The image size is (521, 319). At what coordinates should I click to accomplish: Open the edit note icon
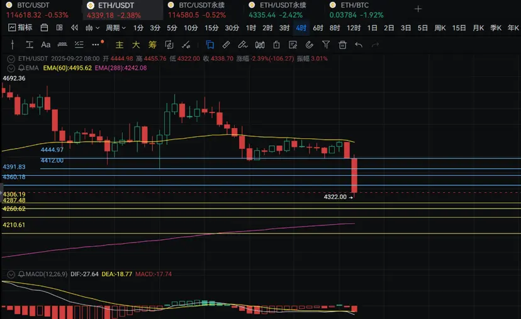(293, 45)
